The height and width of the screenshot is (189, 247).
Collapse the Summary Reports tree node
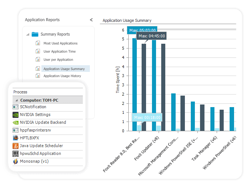point(28,34)
